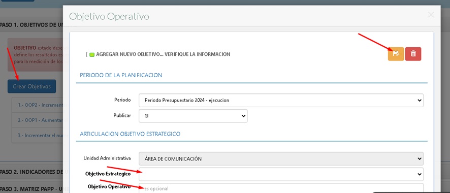Open the Publicar dropdown set to SI
450x193 pixels.
pyautogui.click(x=193, y=116)
